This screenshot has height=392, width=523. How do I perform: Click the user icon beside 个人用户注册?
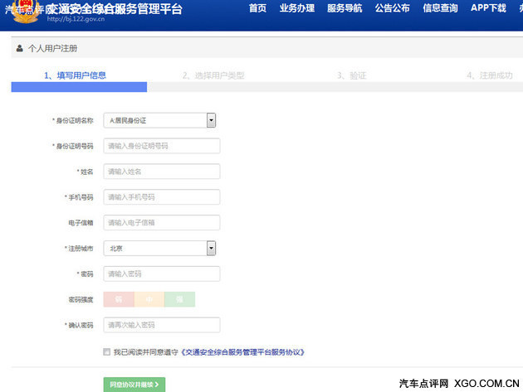tap(19, 49)
